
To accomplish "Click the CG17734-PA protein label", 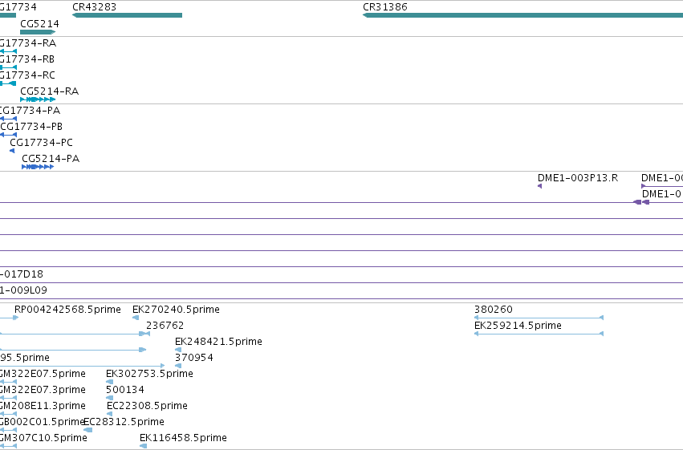I will (30, 110).
